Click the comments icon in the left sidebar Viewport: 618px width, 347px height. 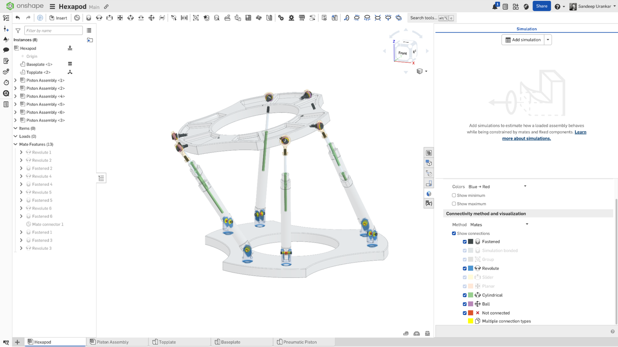(x=6, y=50)
